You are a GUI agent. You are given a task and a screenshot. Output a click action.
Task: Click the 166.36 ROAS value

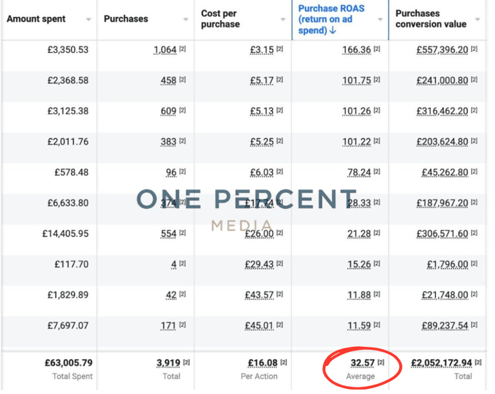(x=357, y=50)
